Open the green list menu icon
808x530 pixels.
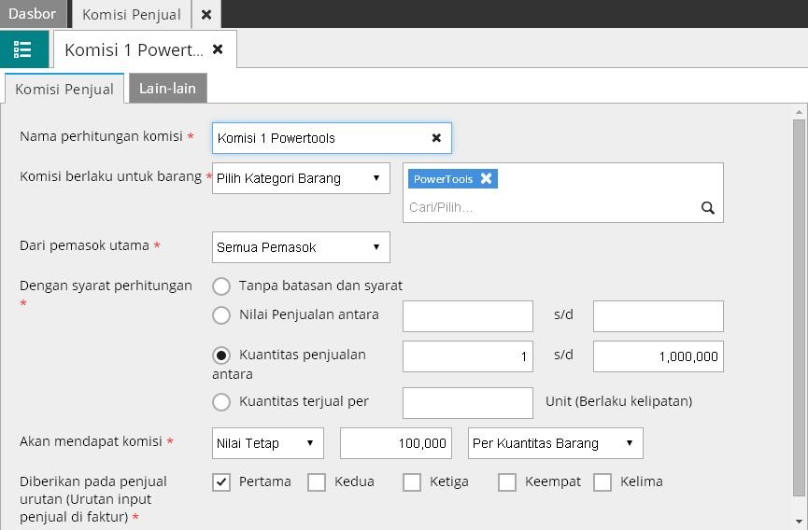coord(23,49)
